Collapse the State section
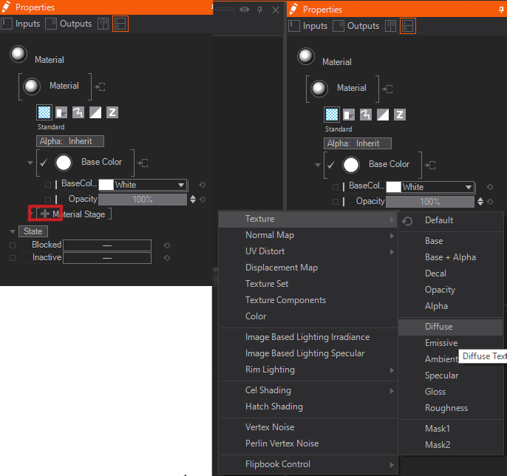The width and height of the screenshot is (507, 476). 13,231
